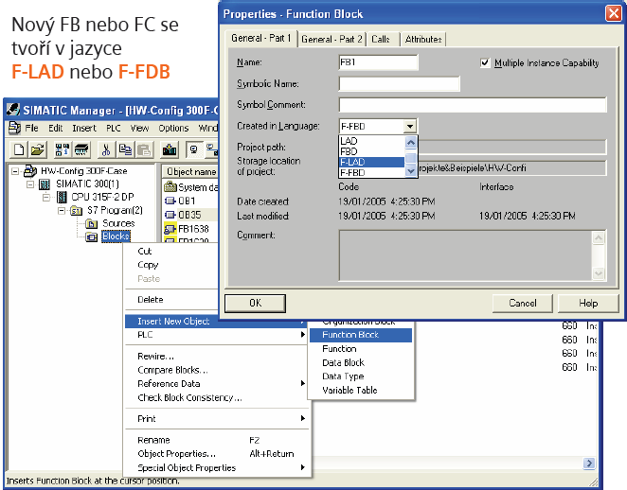Close the Properties - Function Block dialog
This screenshot has width=627, height=490.
(x=614, y=13)
